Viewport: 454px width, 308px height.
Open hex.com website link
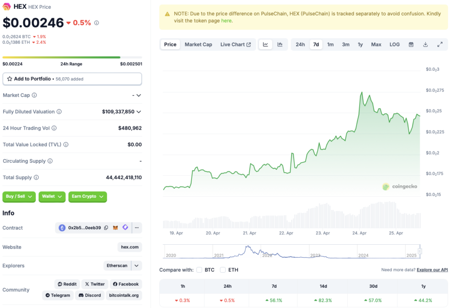coord(130,247)
